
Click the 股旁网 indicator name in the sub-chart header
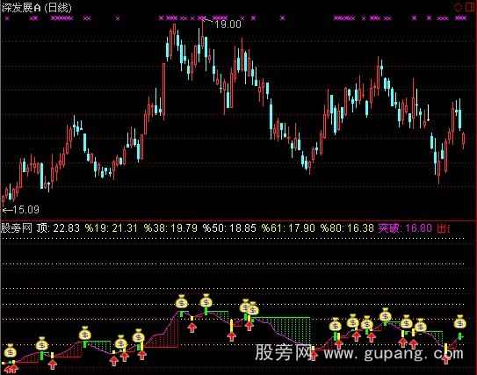[17, 227]
